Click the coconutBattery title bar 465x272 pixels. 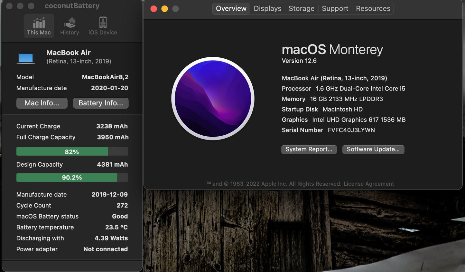coord(71,5)
